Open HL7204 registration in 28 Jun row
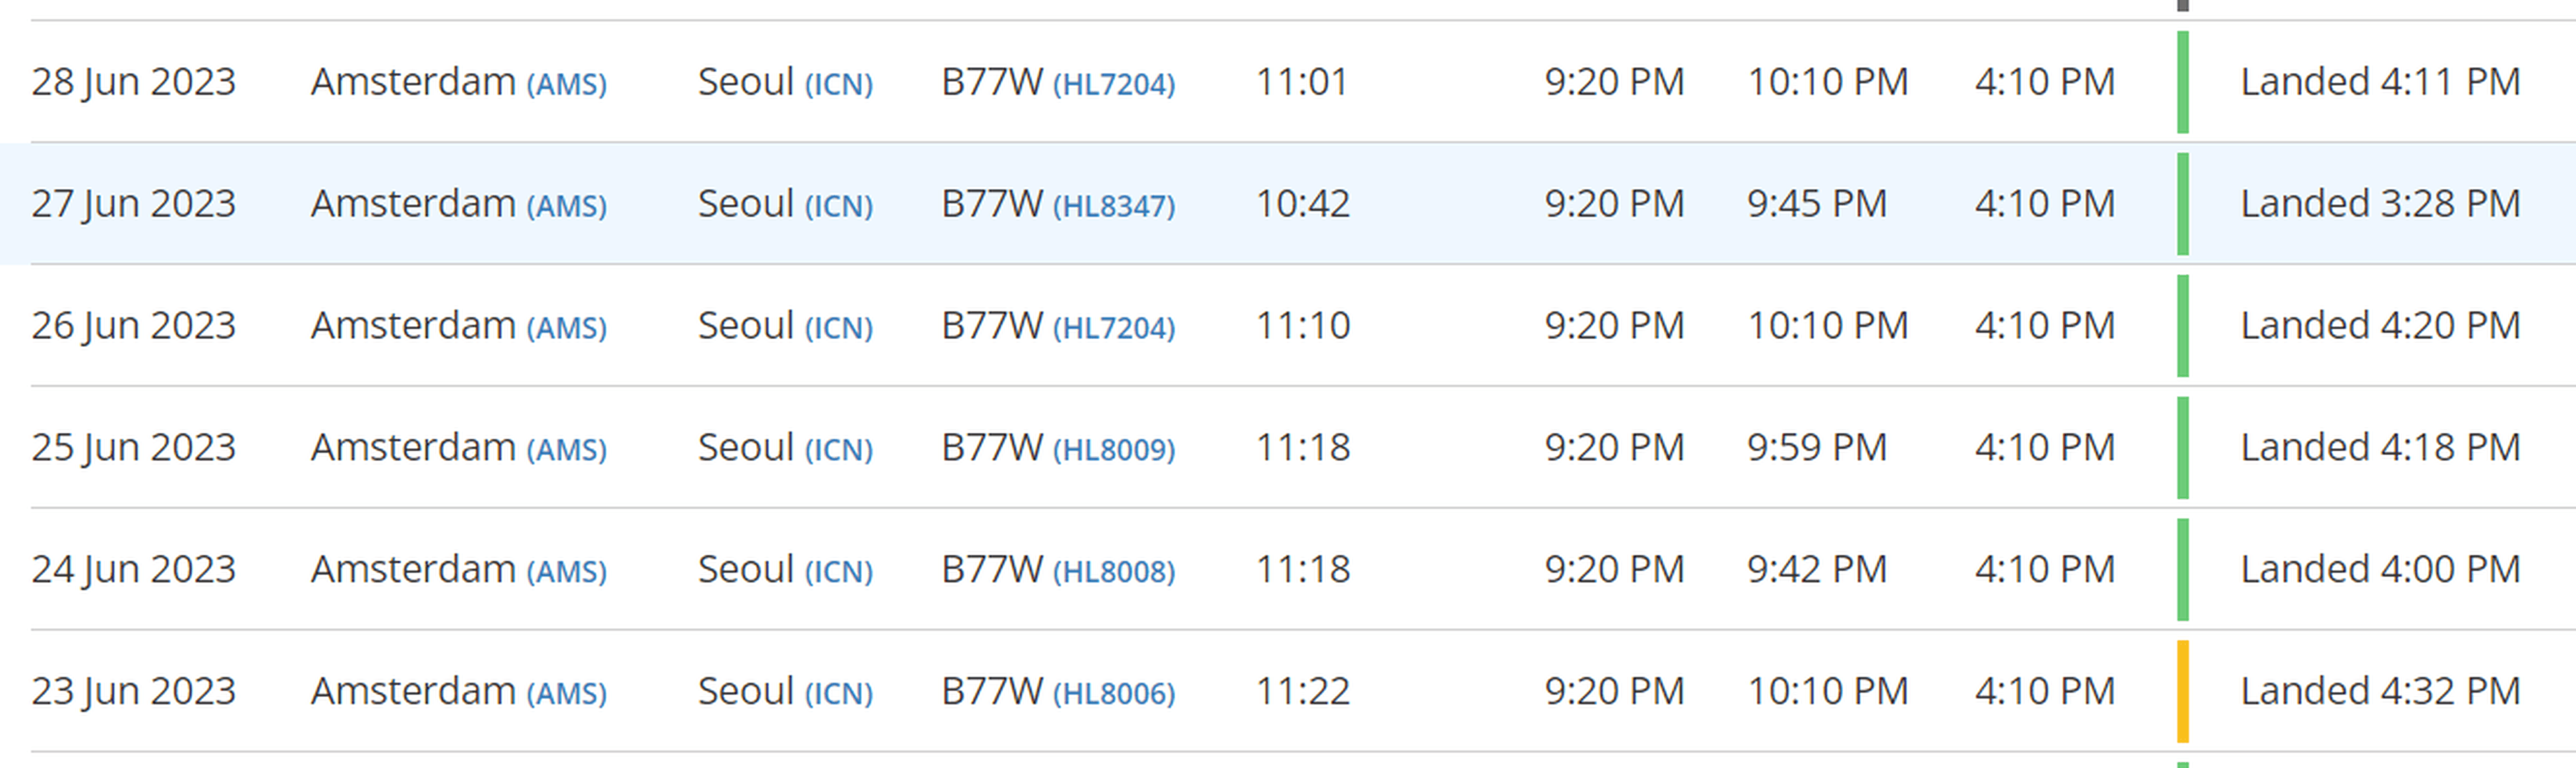This screenshot has width=2576, height=768. pos(1114,84)
